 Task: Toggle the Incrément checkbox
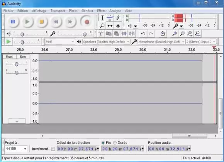coord(53,149)
